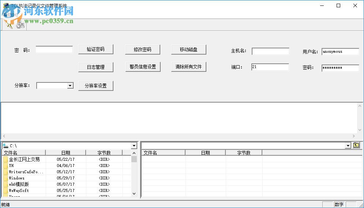Click the remote pane 日期 column header
The width and height of the screenshot is (364, 208).
(206, 153)
